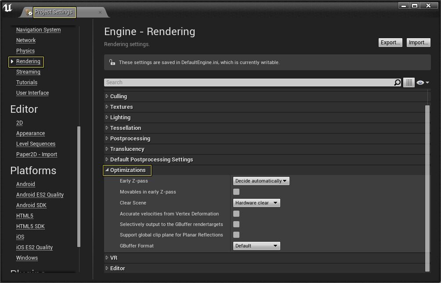Screen dimensions: 441x283
Task: Open the GBuffer Format dropdown
Action: point(257,246)
